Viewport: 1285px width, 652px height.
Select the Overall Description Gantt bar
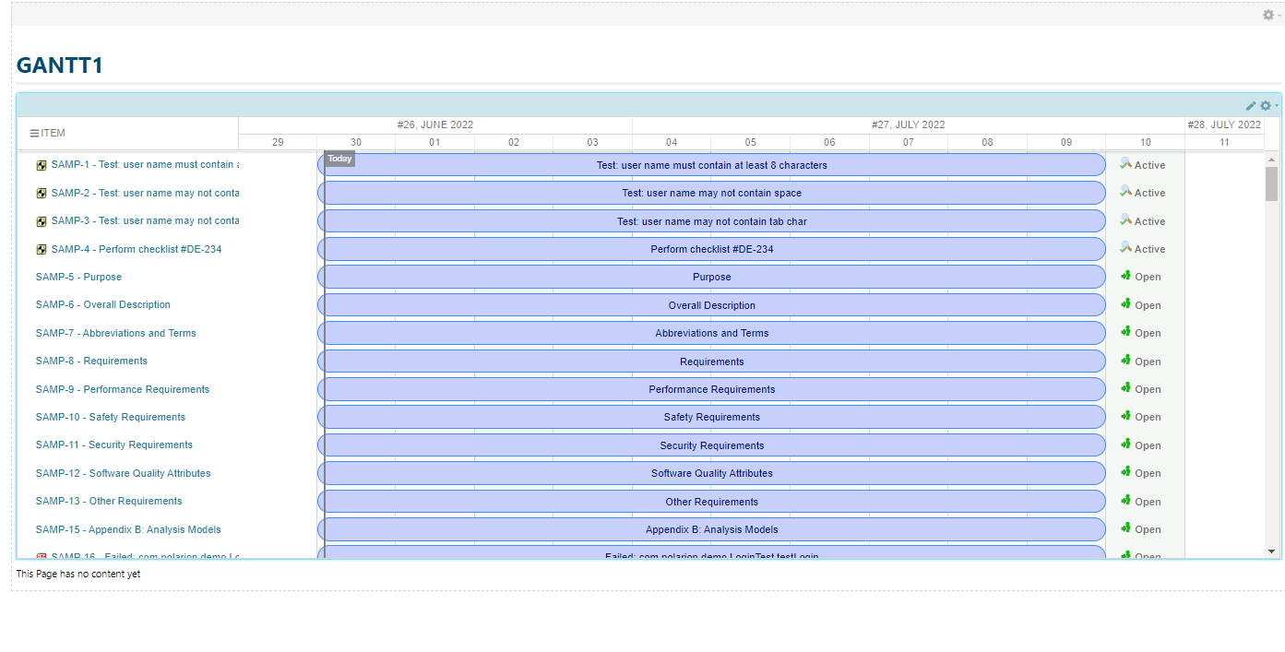coord(711,305)
